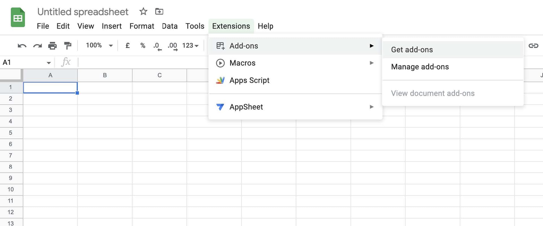This screenshot has width=543, height=226.
Task: Click the insert link icon
Action: point(533,46)
